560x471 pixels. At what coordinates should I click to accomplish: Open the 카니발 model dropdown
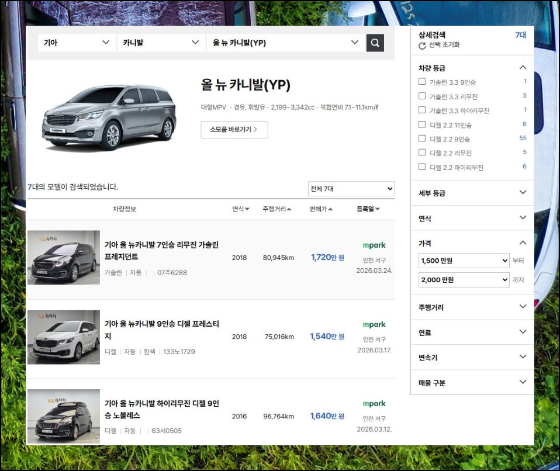(161, 43)
